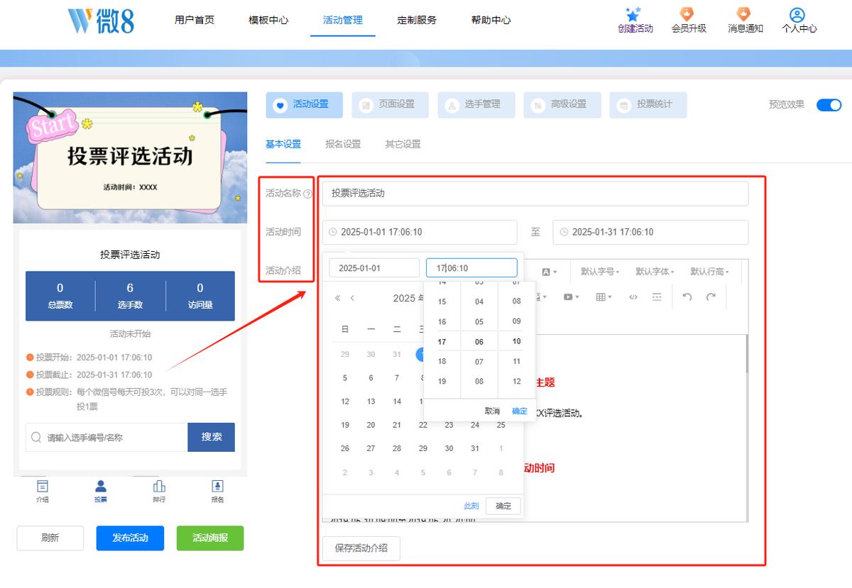The image size is (852, 588).
Task: Click the 搜索 button in preview
Action: pos(211,437)
